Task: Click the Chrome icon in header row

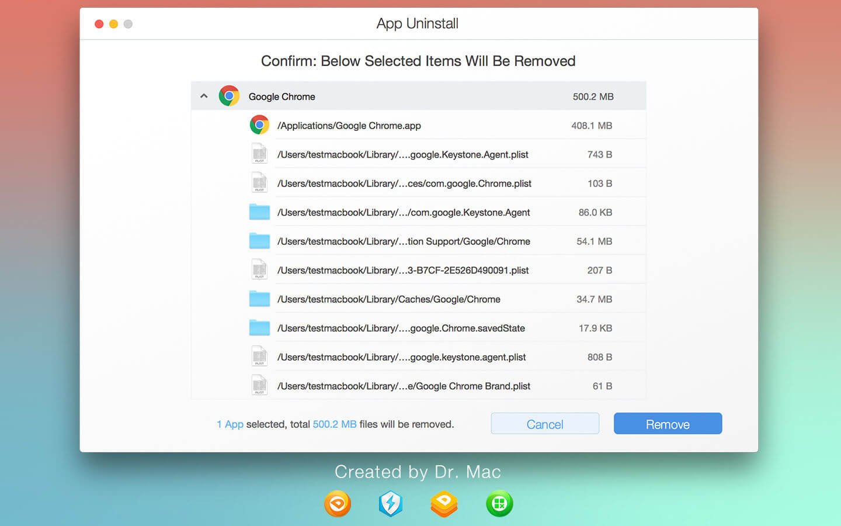Action: click(229, 96)
